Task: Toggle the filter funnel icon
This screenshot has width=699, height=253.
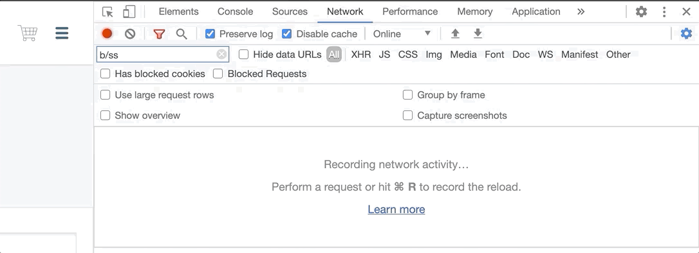Action: point(159,34)
